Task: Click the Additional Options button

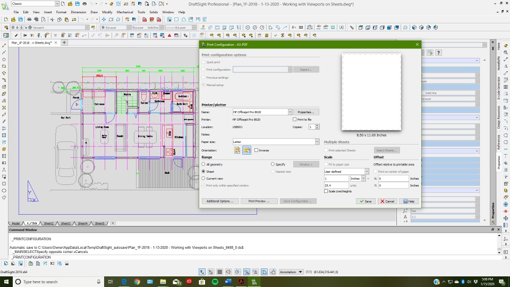Action: [219, 201]
